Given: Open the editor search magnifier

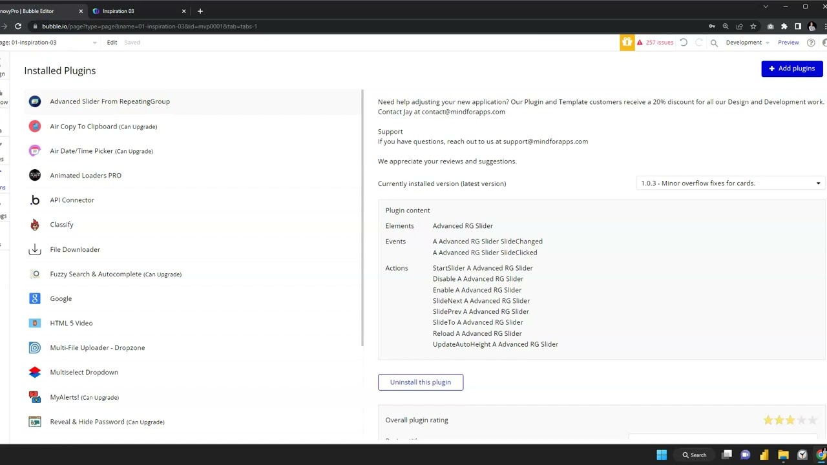Looking at the screenshot, I should (x=714, y=43).
